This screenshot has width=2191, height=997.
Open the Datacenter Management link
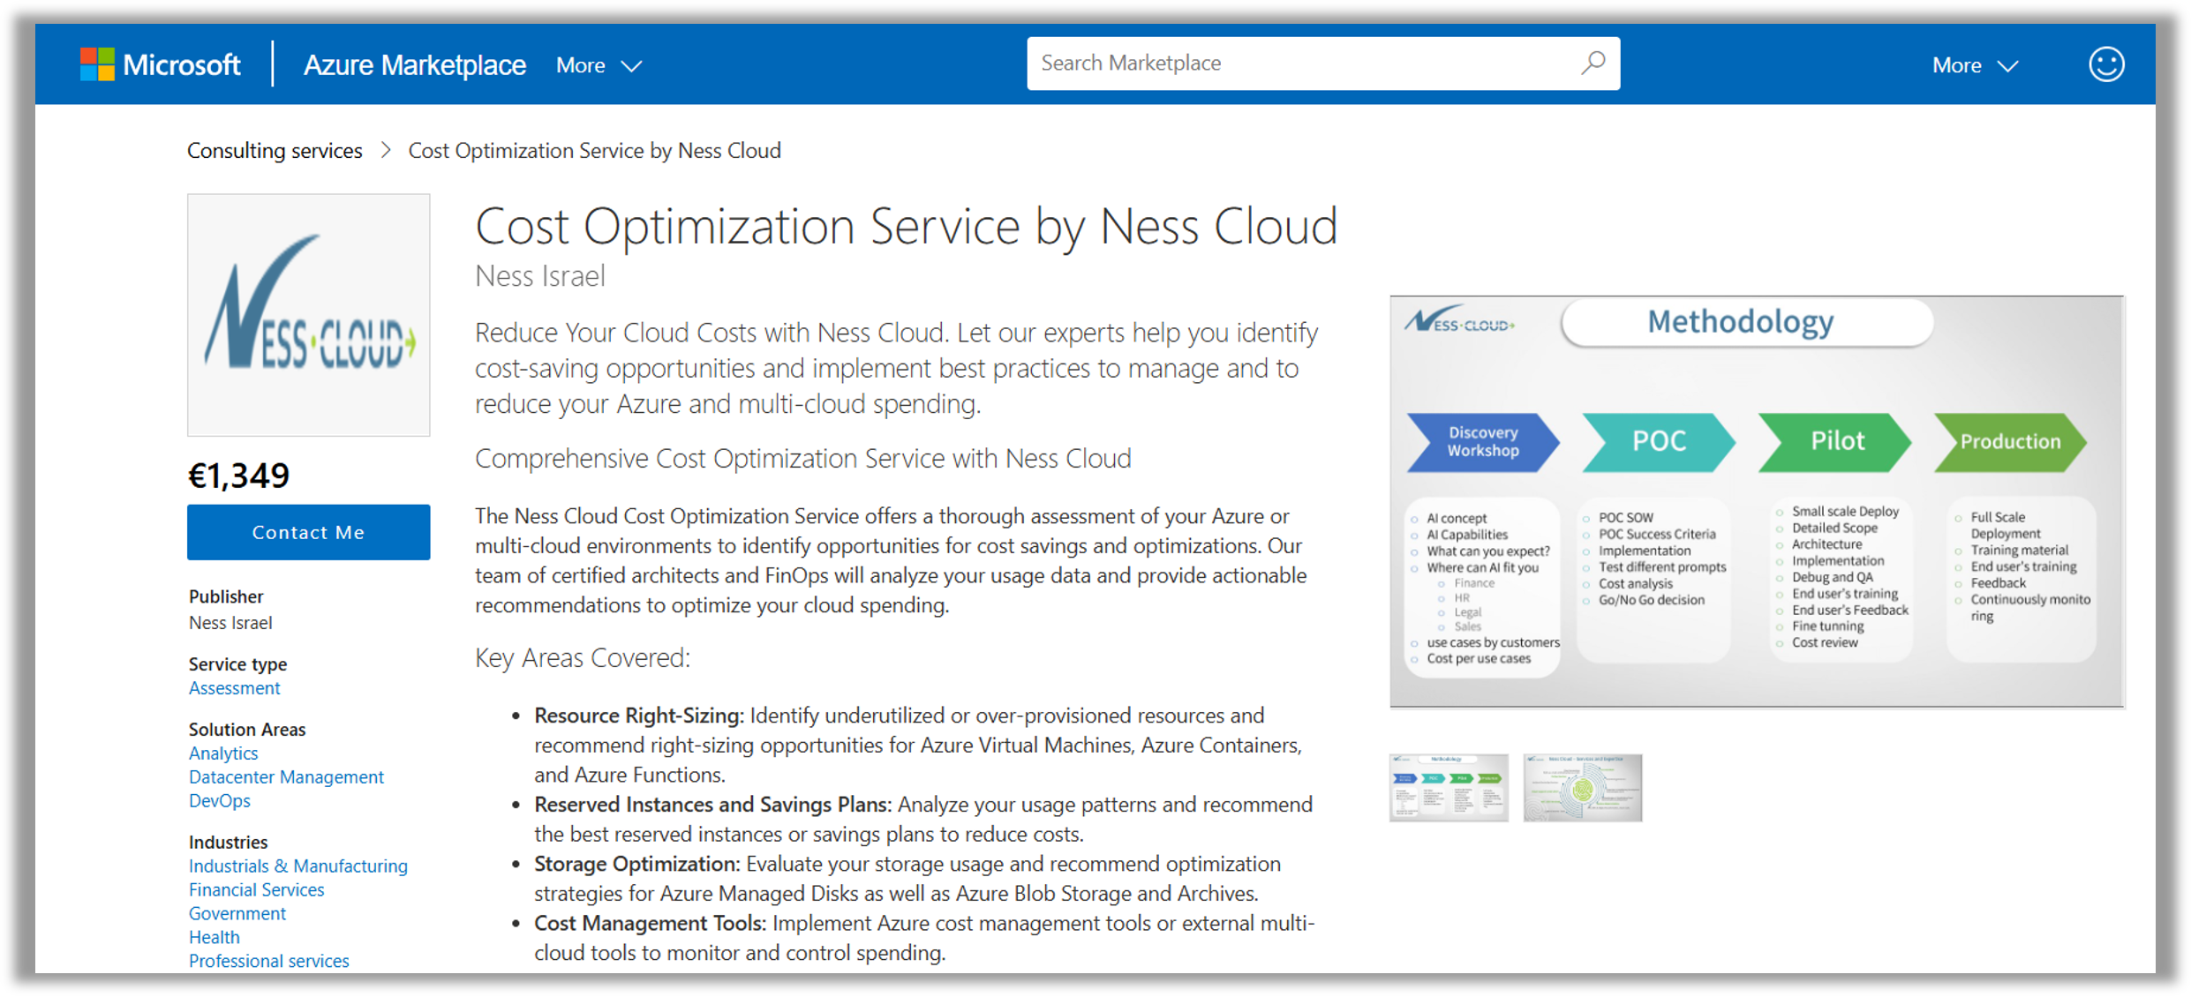click(x=286, y=777)
